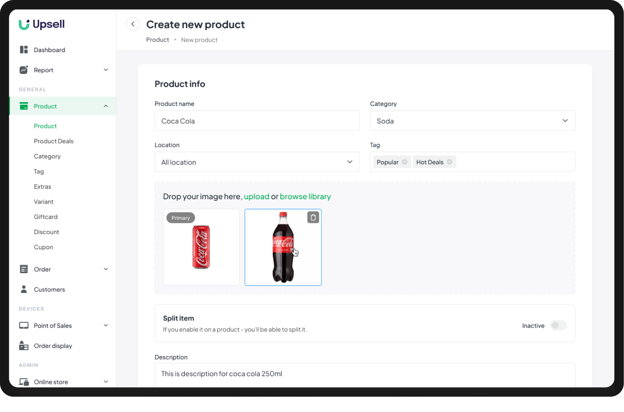
Task: Remove the Hot Deals tag
Action: pos(450,162)
